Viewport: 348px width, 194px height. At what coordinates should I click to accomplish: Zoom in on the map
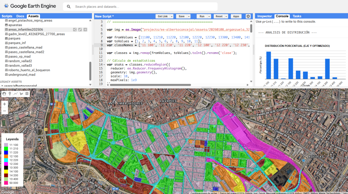click(5, 104)
